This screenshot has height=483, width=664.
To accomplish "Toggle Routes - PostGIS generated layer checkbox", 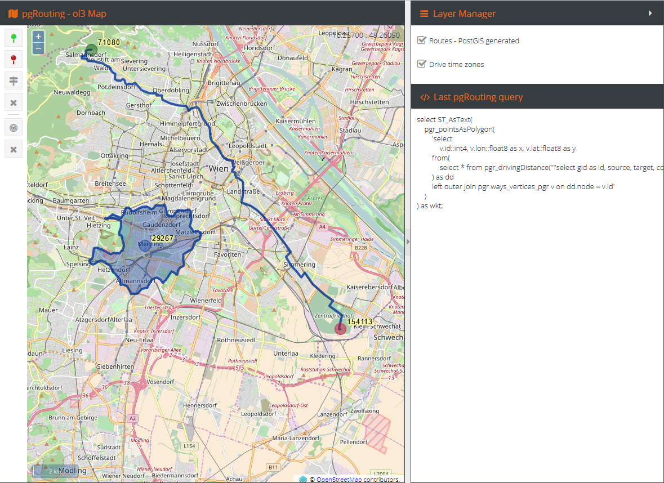I will tap(421, 41).
